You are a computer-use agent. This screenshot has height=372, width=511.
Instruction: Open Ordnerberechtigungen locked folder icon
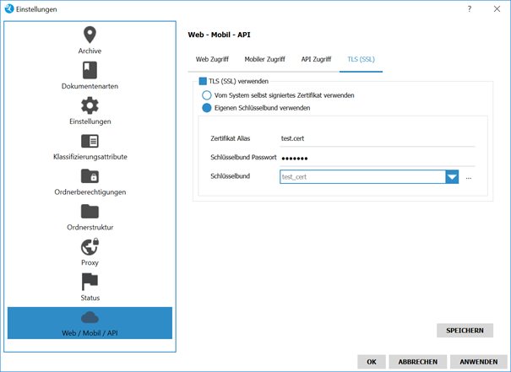coord(90,176)
